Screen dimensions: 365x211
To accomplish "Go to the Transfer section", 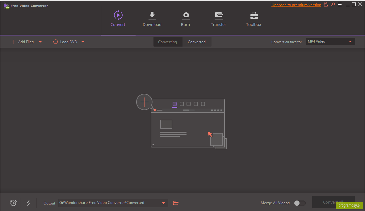I will click(218, 19).
